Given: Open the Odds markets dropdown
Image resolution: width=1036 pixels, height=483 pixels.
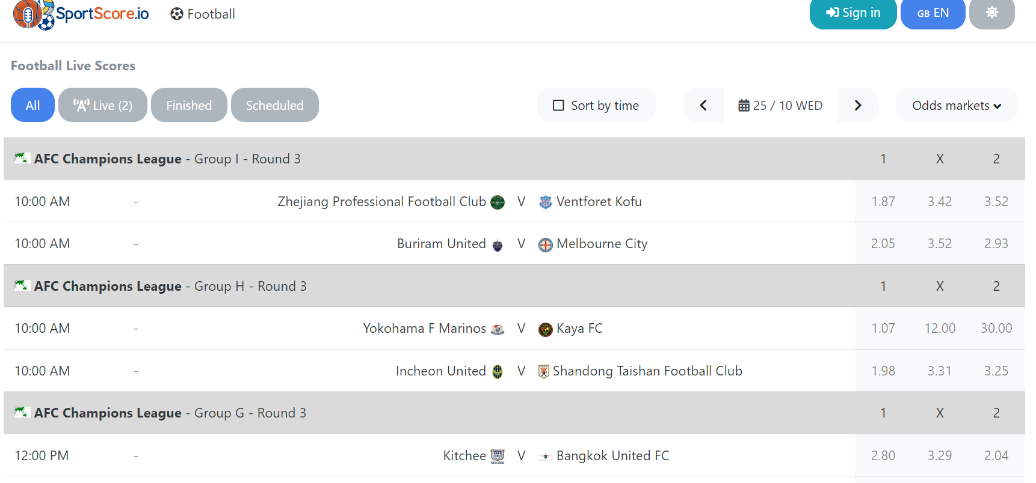Looking at the screenshot, I should click(x=956, y=105).
